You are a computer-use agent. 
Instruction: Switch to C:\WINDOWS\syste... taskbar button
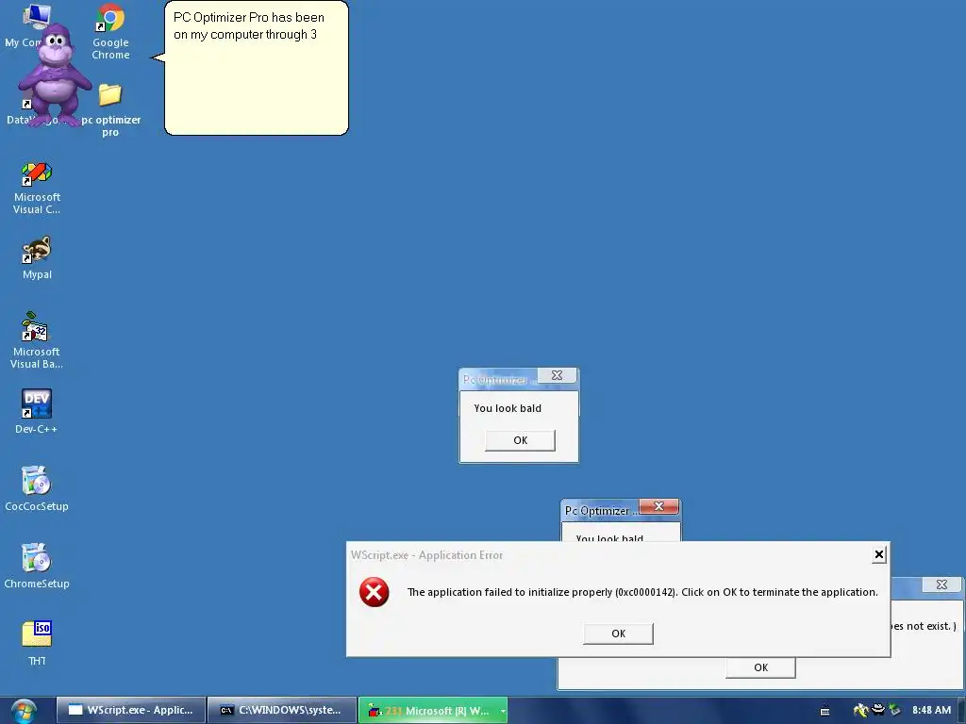point(282,710)
